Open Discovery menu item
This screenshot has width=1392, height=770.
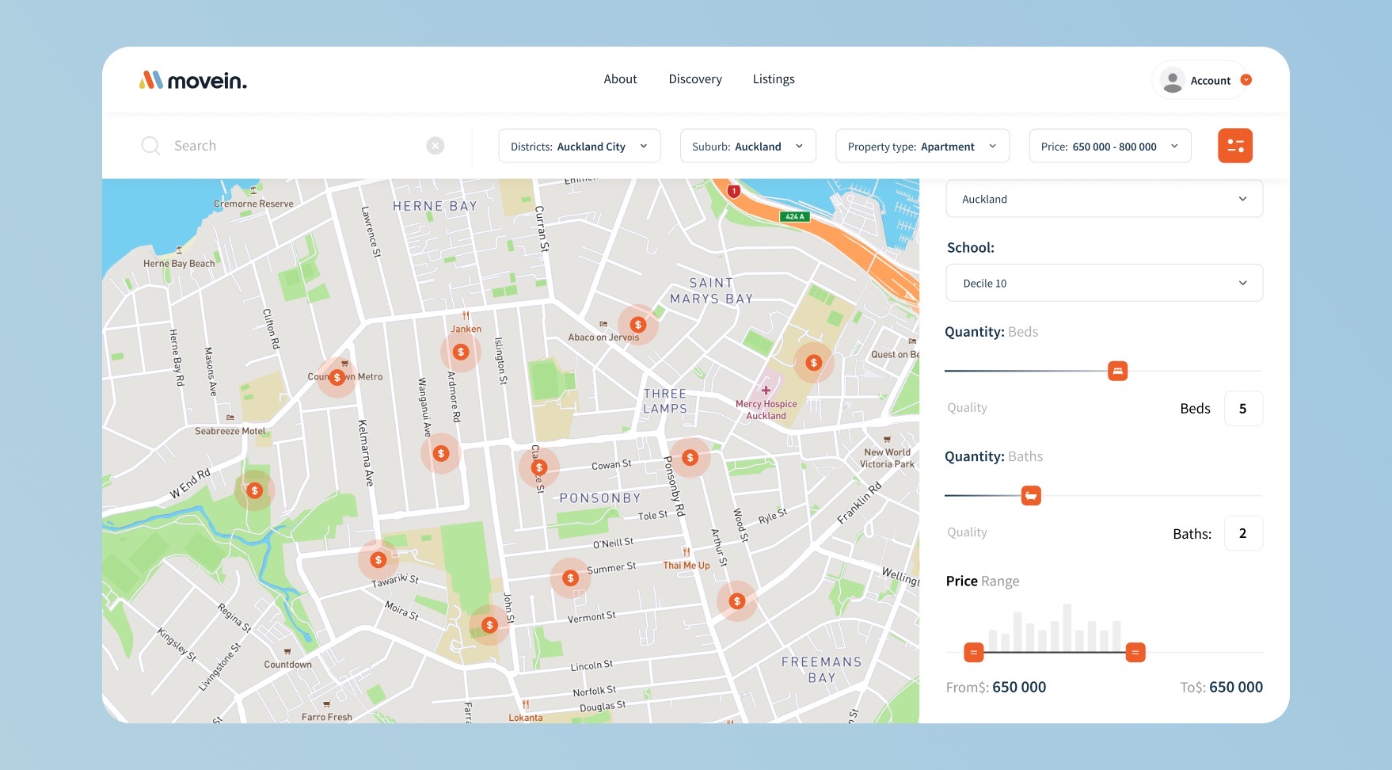695,79
